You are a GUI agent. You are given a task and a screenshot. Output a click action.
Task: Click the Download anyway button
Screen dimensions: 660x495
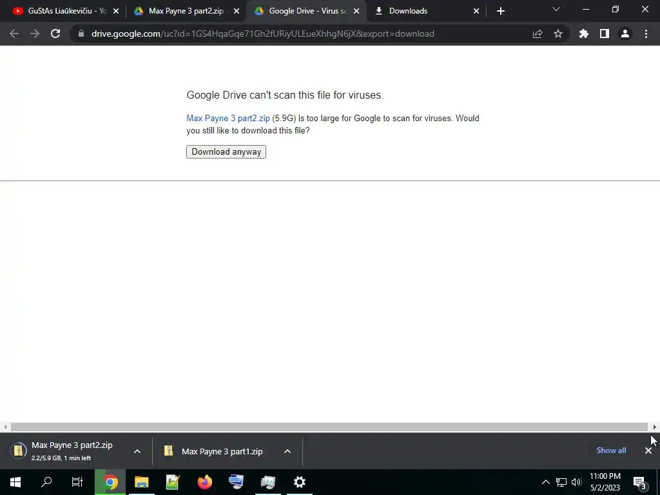pos(226,151)
